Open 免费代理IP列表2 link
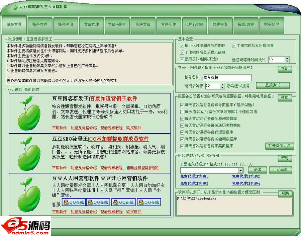Image resolution: width=301 pixels, height=236 pixels. click(x=246, y=176)
